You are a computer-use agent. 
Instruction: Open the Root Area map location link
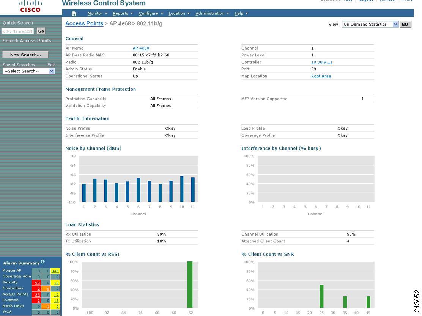point(321,76)
